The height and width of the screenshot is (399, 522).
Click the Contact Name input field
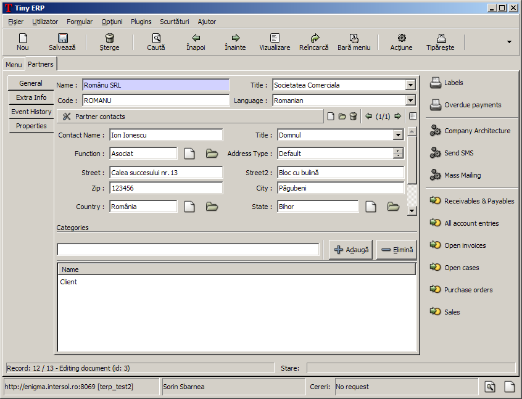[166, 135]
